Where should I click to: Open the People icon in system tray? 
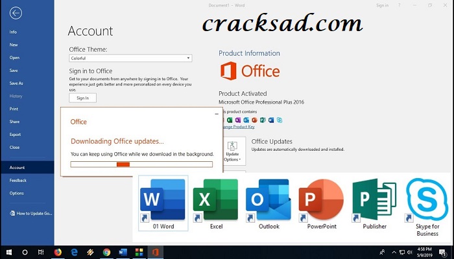383,252
